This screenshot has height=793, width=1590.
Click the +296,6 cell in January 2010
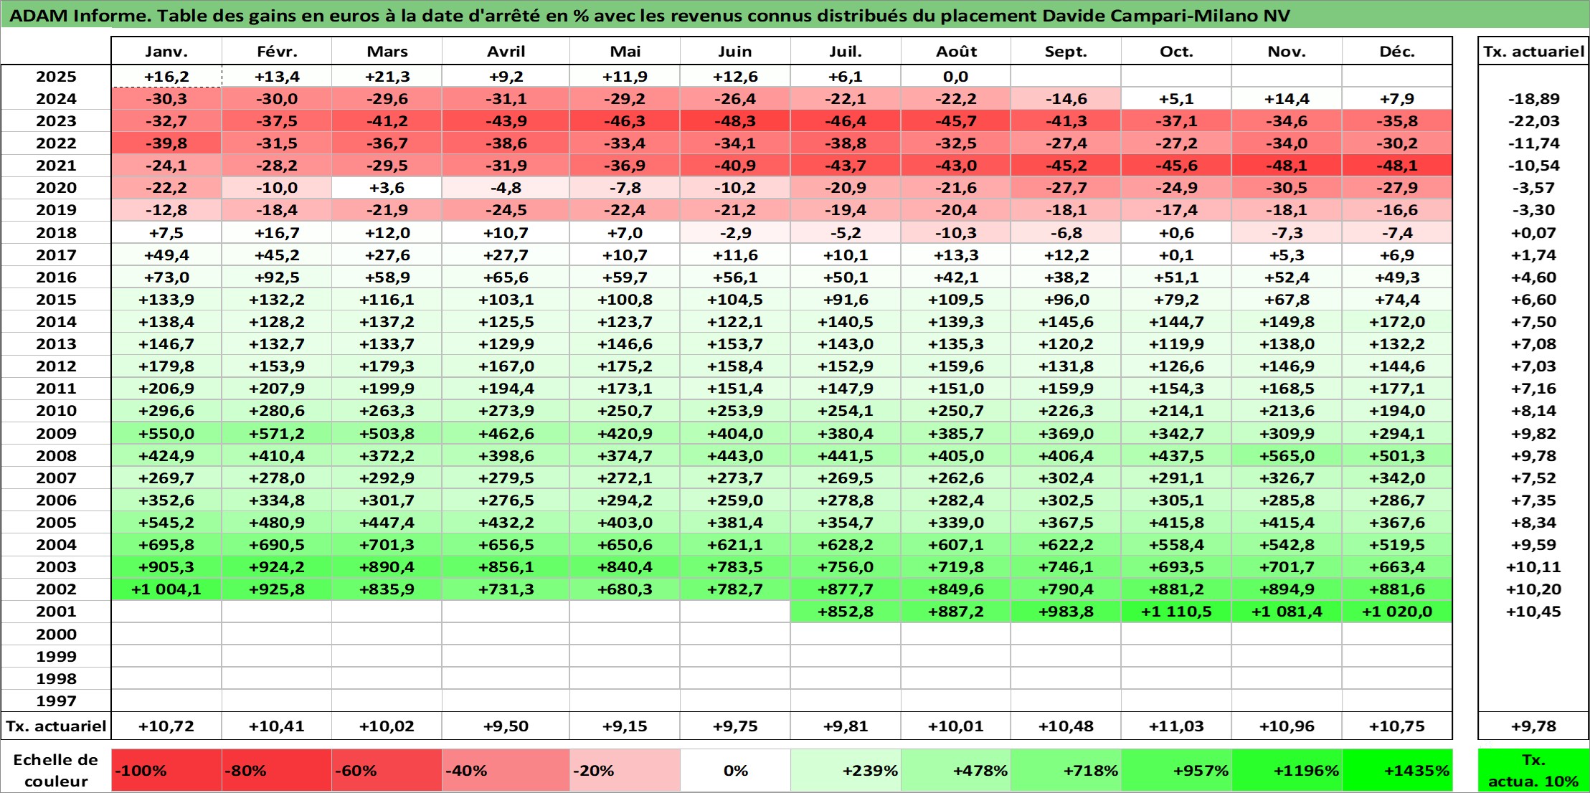(x=166, y=411)
